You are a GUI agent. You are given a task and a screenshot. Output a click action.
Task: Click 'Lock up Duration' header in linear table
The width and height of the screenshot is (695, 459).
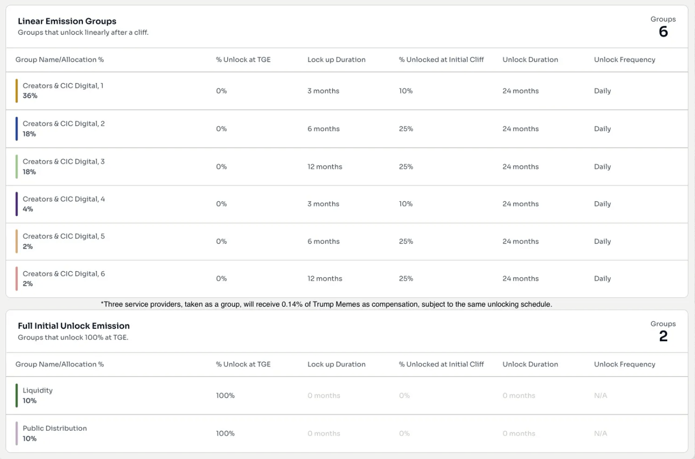pos(336,60)
